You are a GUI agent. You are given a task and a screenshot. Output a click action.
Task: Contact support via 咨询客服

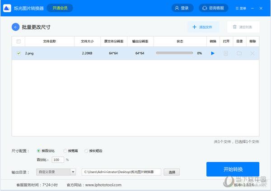click(213, 8)
